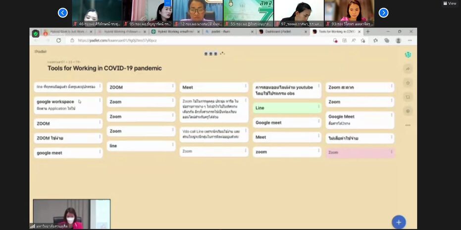Click the ZOOM ใช้ง่าย post
The image size is (461, 230).
coord(68,138)
